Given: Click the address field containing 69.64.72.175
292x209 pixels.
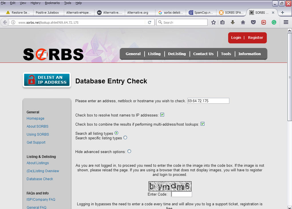Looking at the screenshot, I should (208, 101).
